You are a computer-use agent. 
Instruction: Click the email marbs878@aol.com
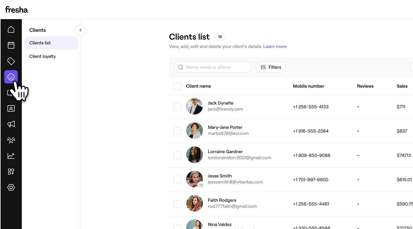point(228,133)
